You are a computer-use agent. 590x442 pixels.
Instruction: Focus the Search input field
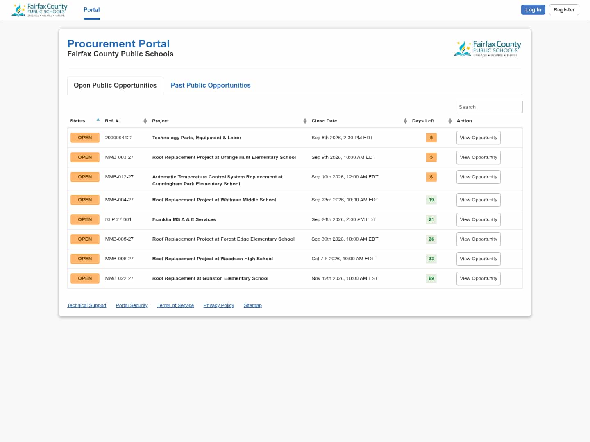click(489, 107)
